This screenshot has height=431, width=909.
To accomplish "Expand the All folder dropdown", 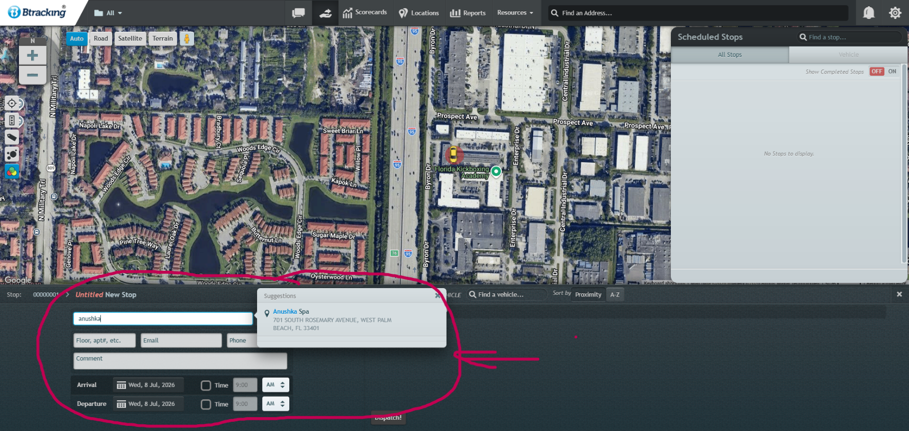I will point(108,13).
